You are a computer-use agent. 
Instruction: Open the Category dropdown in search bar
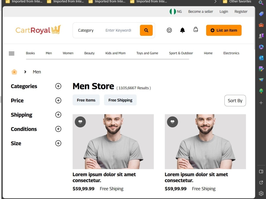coord(86,30)
